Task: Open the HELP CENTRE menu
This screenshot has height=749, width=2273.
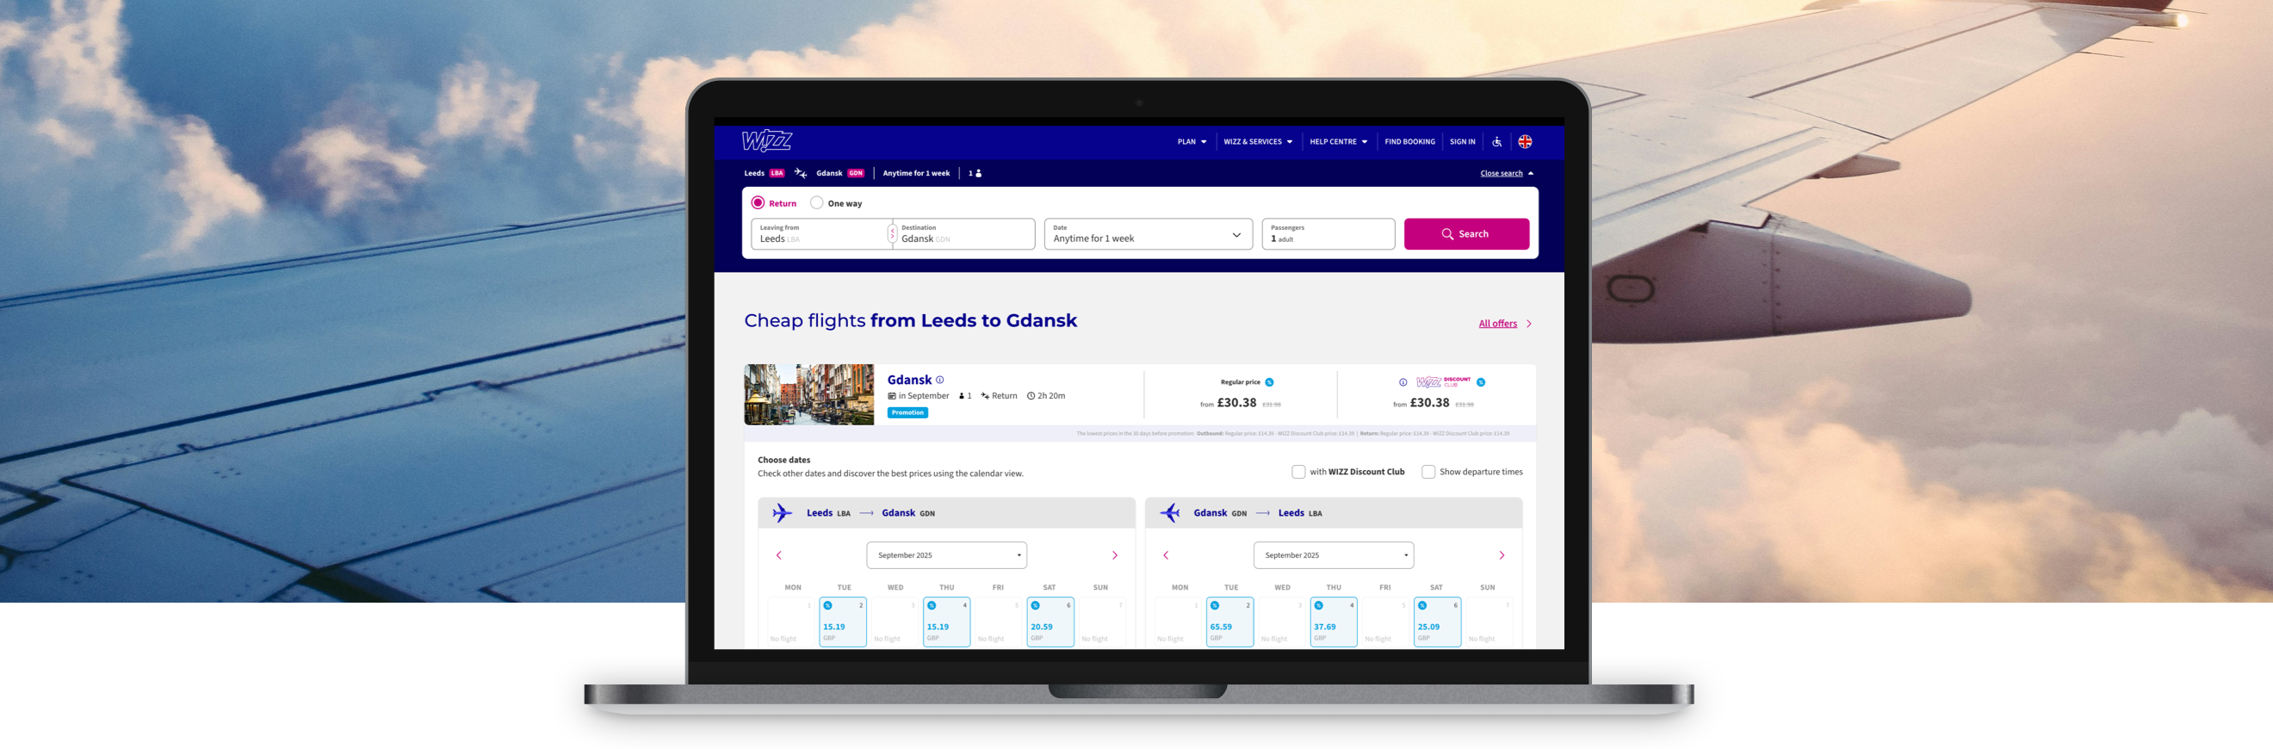Action: (1338, 142)
